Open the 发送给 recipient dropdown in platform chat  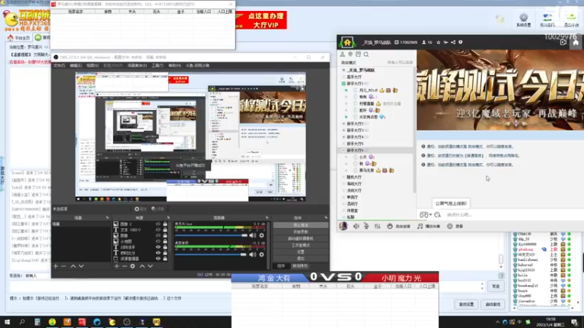(36, 276)
